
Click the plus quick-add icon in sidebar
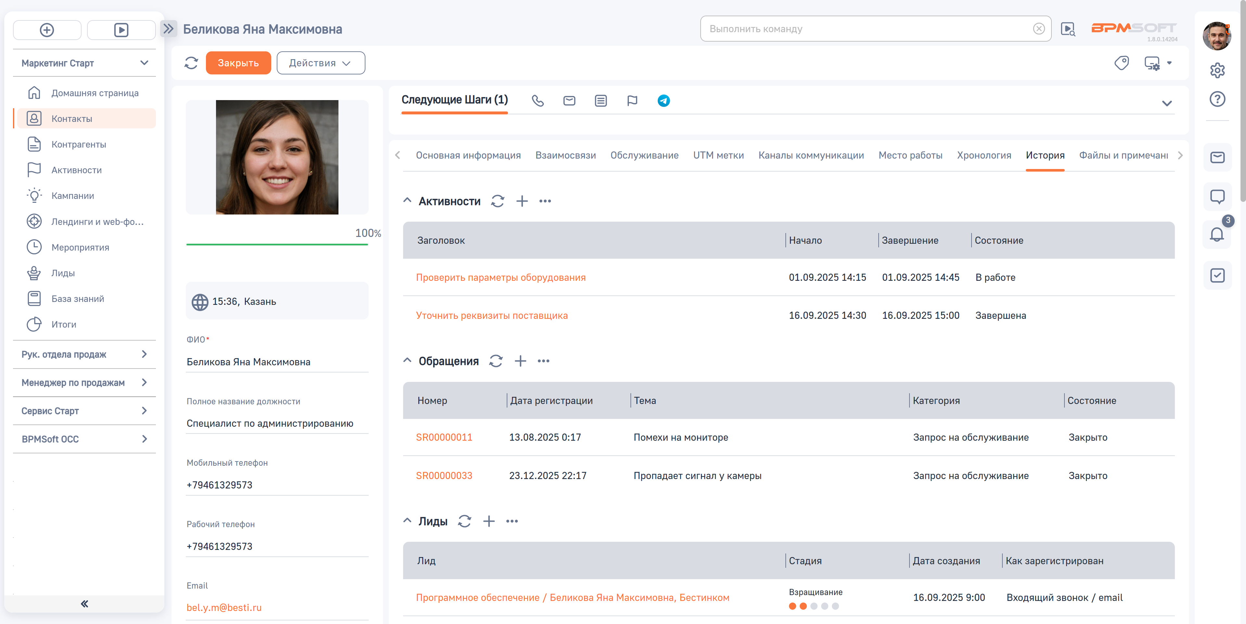pyautogui.click(x=47, y=30)
